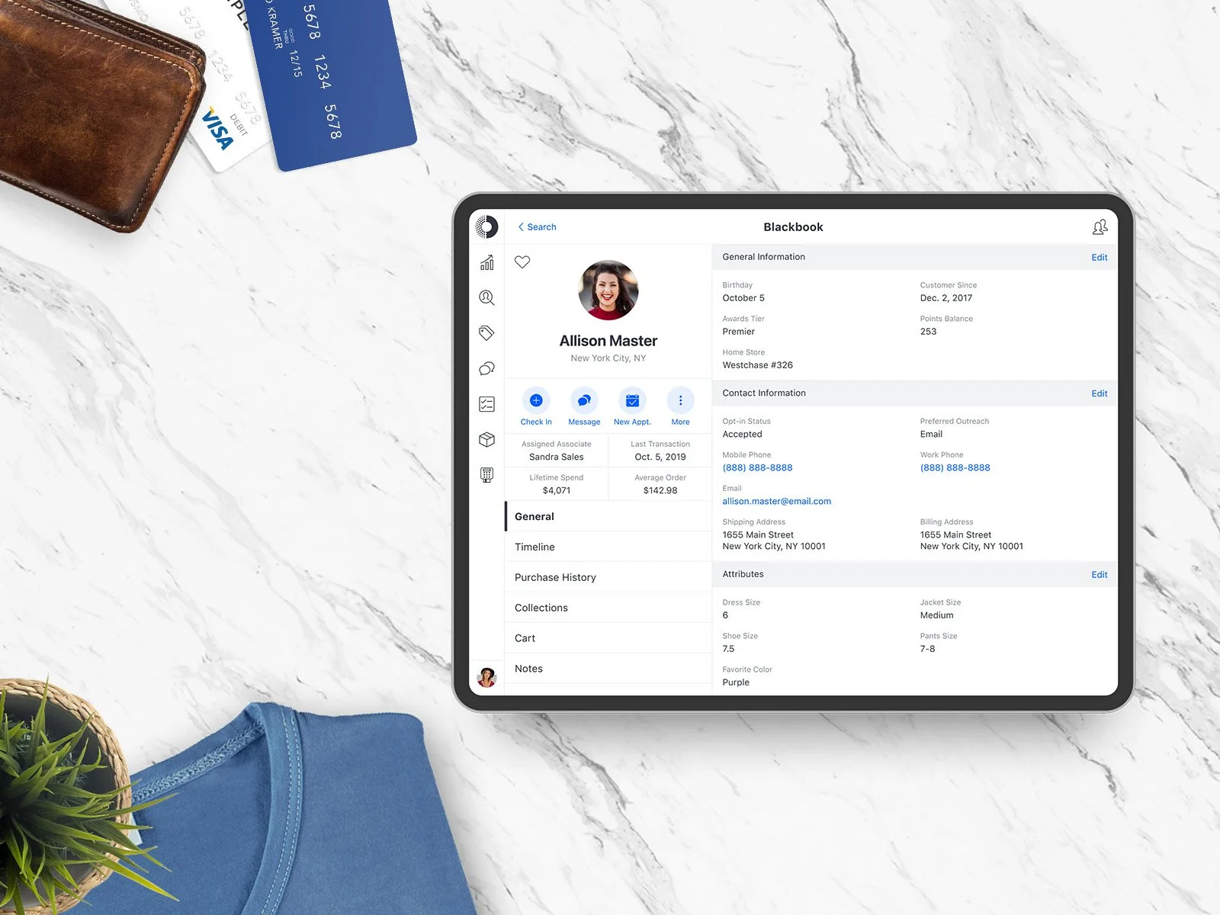Open the Purchase History tab
The height and width of the screenshot is (915, 1220).
click(x=608, y=577)
